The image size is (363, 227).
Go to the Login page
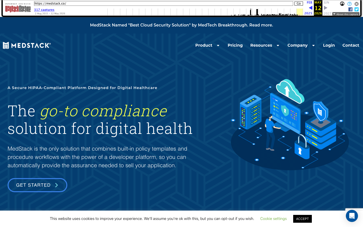(x=329, y=45)
